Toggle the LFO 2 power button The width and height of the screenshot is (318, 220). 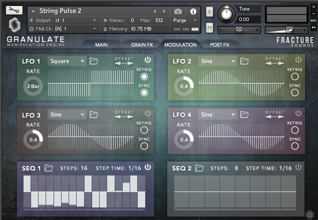298,59
